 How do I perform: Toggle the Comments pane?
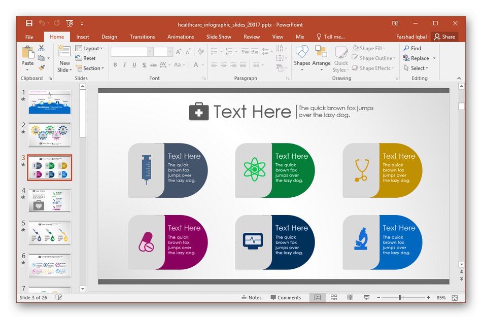286,298
